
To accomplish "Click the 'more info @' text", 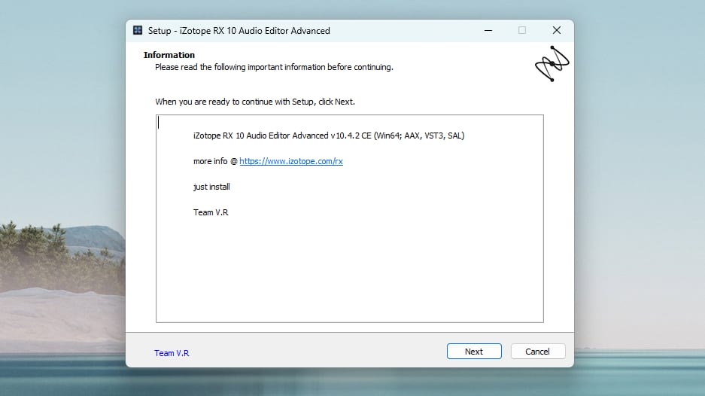I will point(215,161).
